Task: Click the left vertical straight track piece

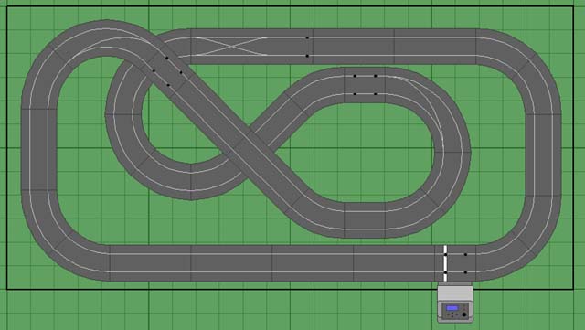Action: (x=38, y=150)
